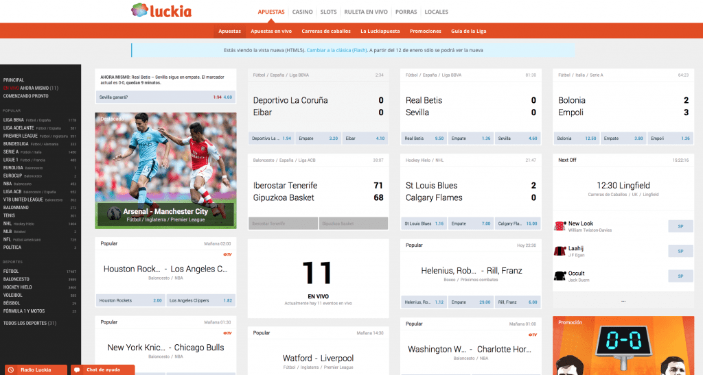703x375 pixels.
Task: Bet on Empate 3.20 in Deportivo match
Action: coord(319,138)
